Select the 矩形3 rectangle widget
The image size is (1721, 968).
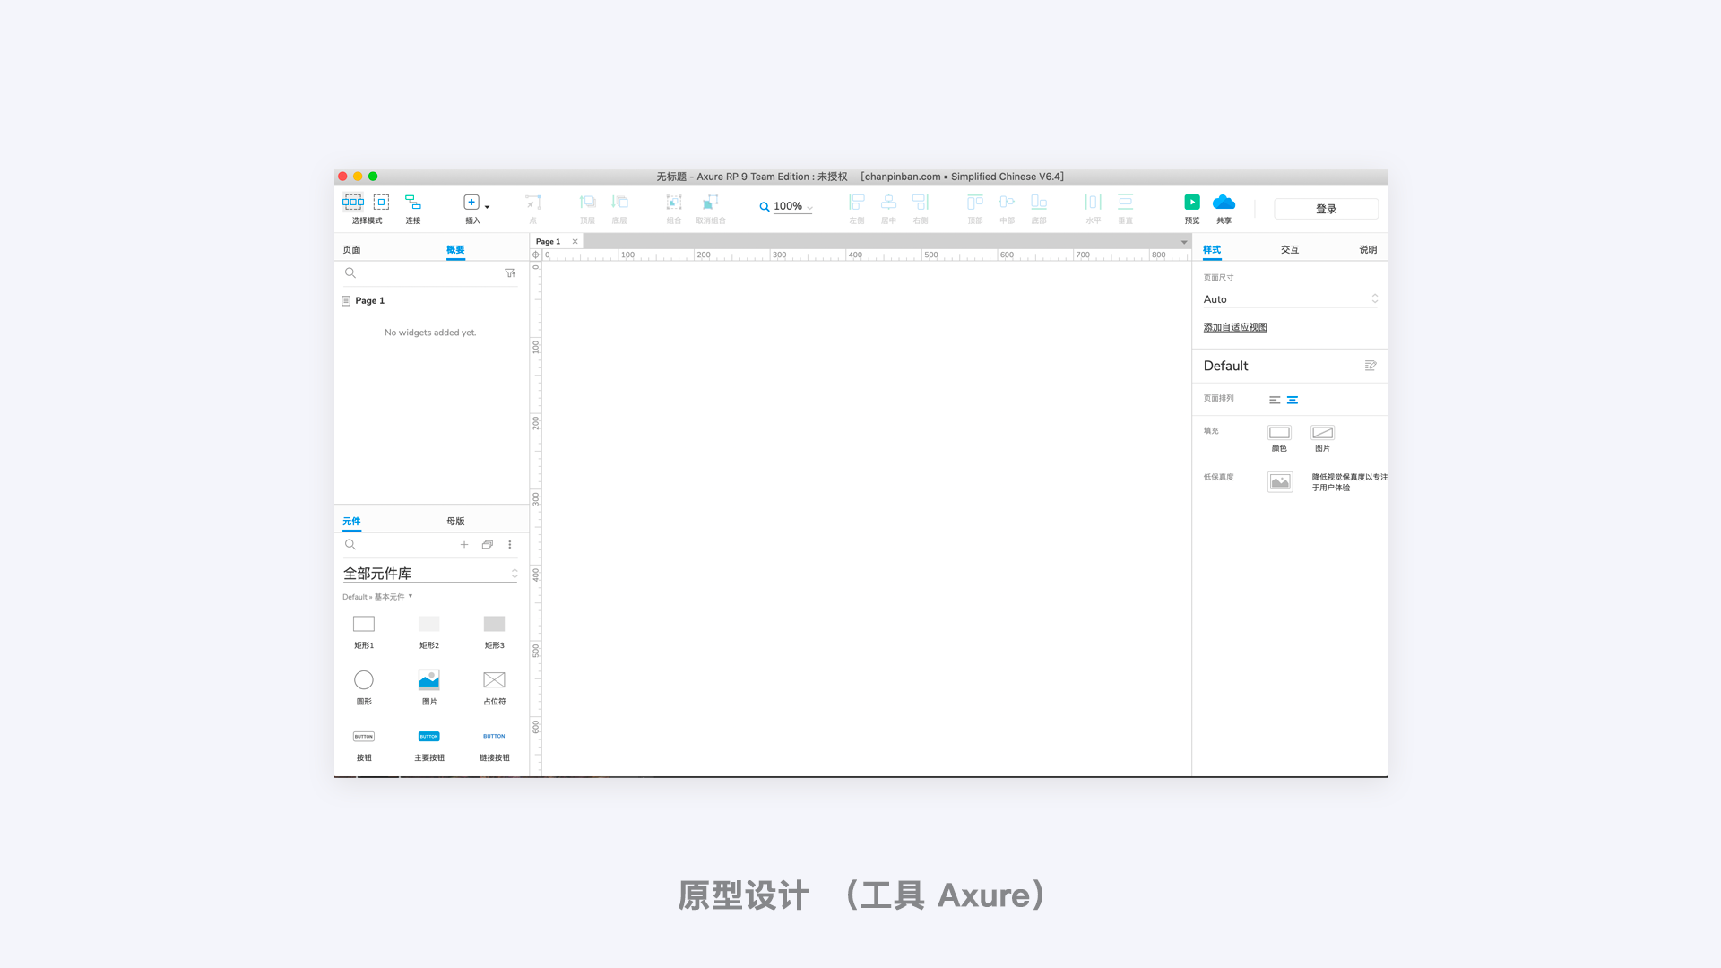coord(495,632)
